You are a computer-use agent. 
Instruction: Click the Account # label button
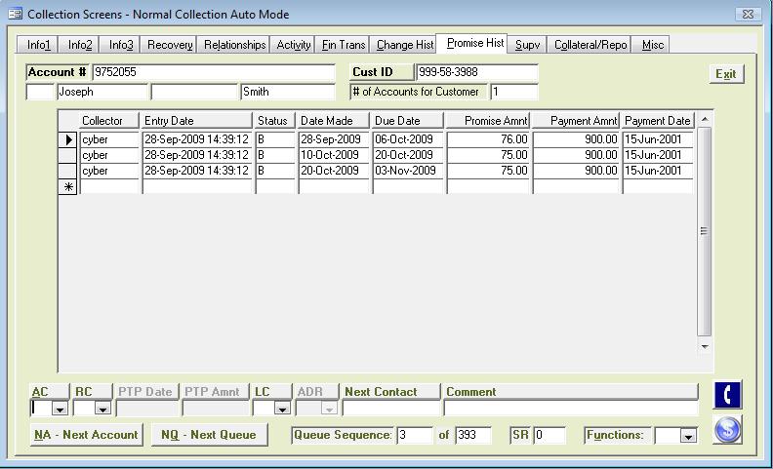(x=58, y=72)
